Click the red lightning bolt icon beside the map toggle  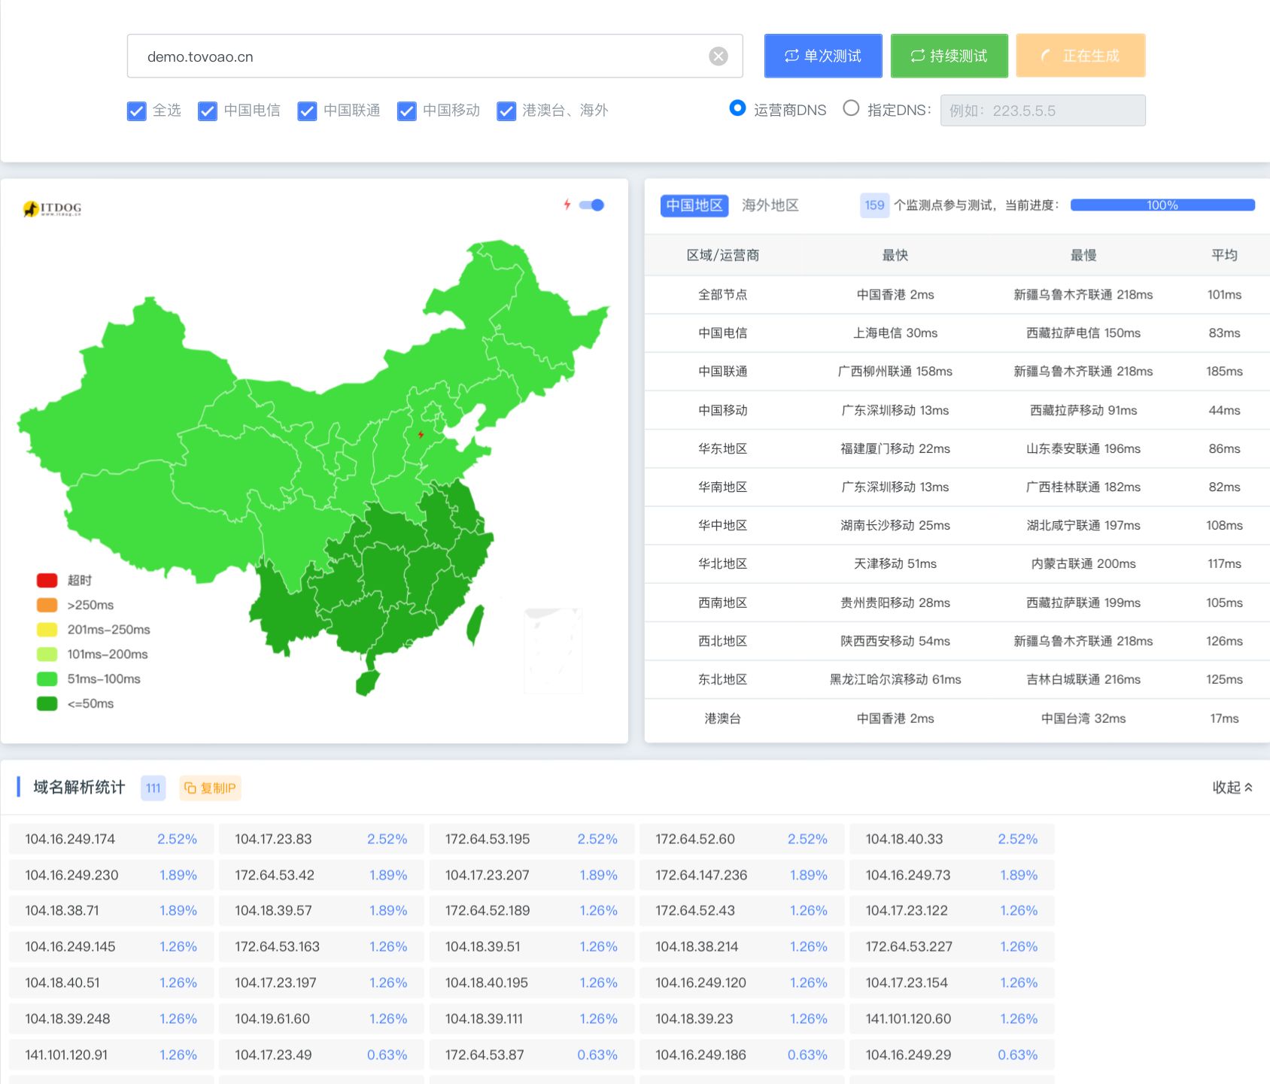(x=567, y=205)
